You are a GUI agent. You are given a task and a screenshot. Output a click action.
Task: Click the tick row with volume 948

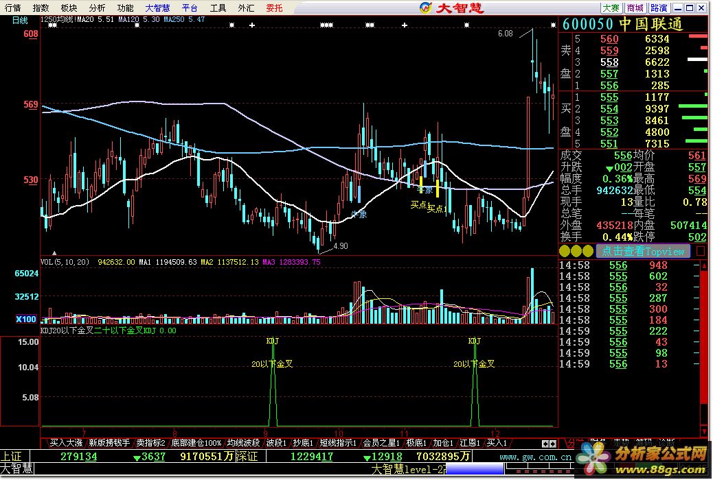(629, 265)
